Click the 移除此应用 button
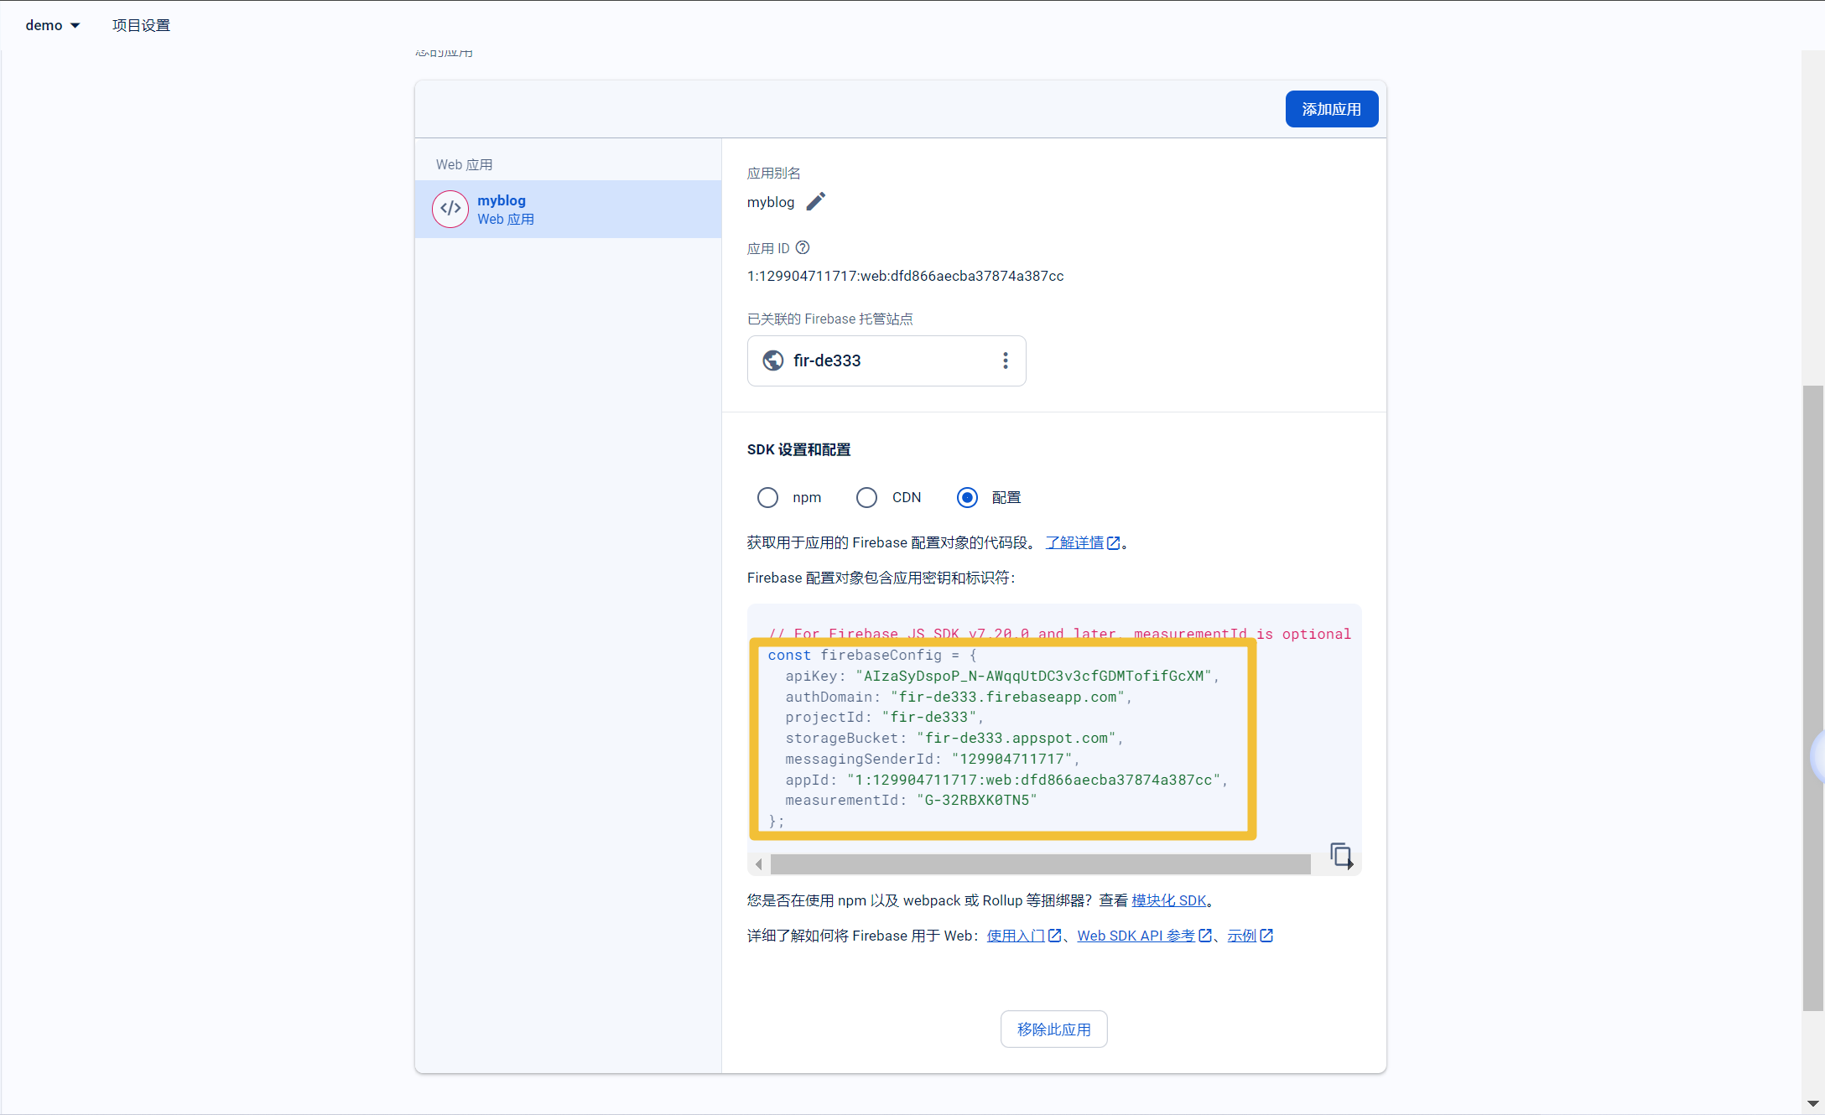Image resolution: width=1825 pixels, height=1115 pixels. (1053, 1029)
